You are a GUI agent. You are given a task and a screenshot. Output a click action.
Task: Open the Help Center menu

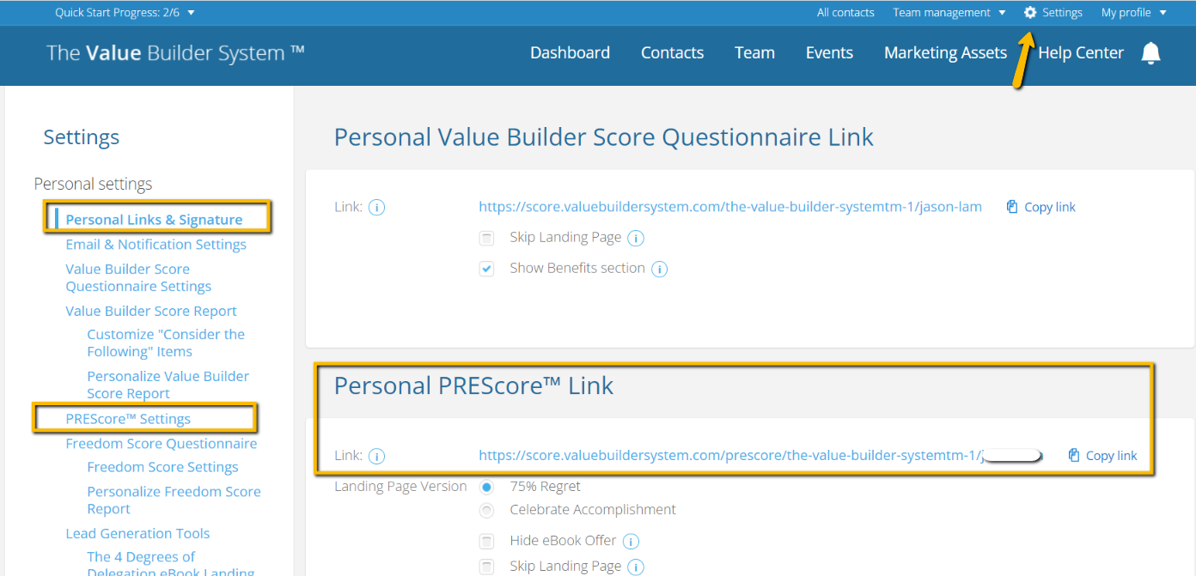[x=1081, y=53]
